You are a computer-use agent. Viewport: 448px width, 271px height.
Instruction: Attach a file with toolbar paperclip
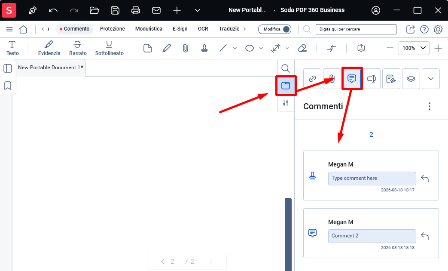coord(186,48)
